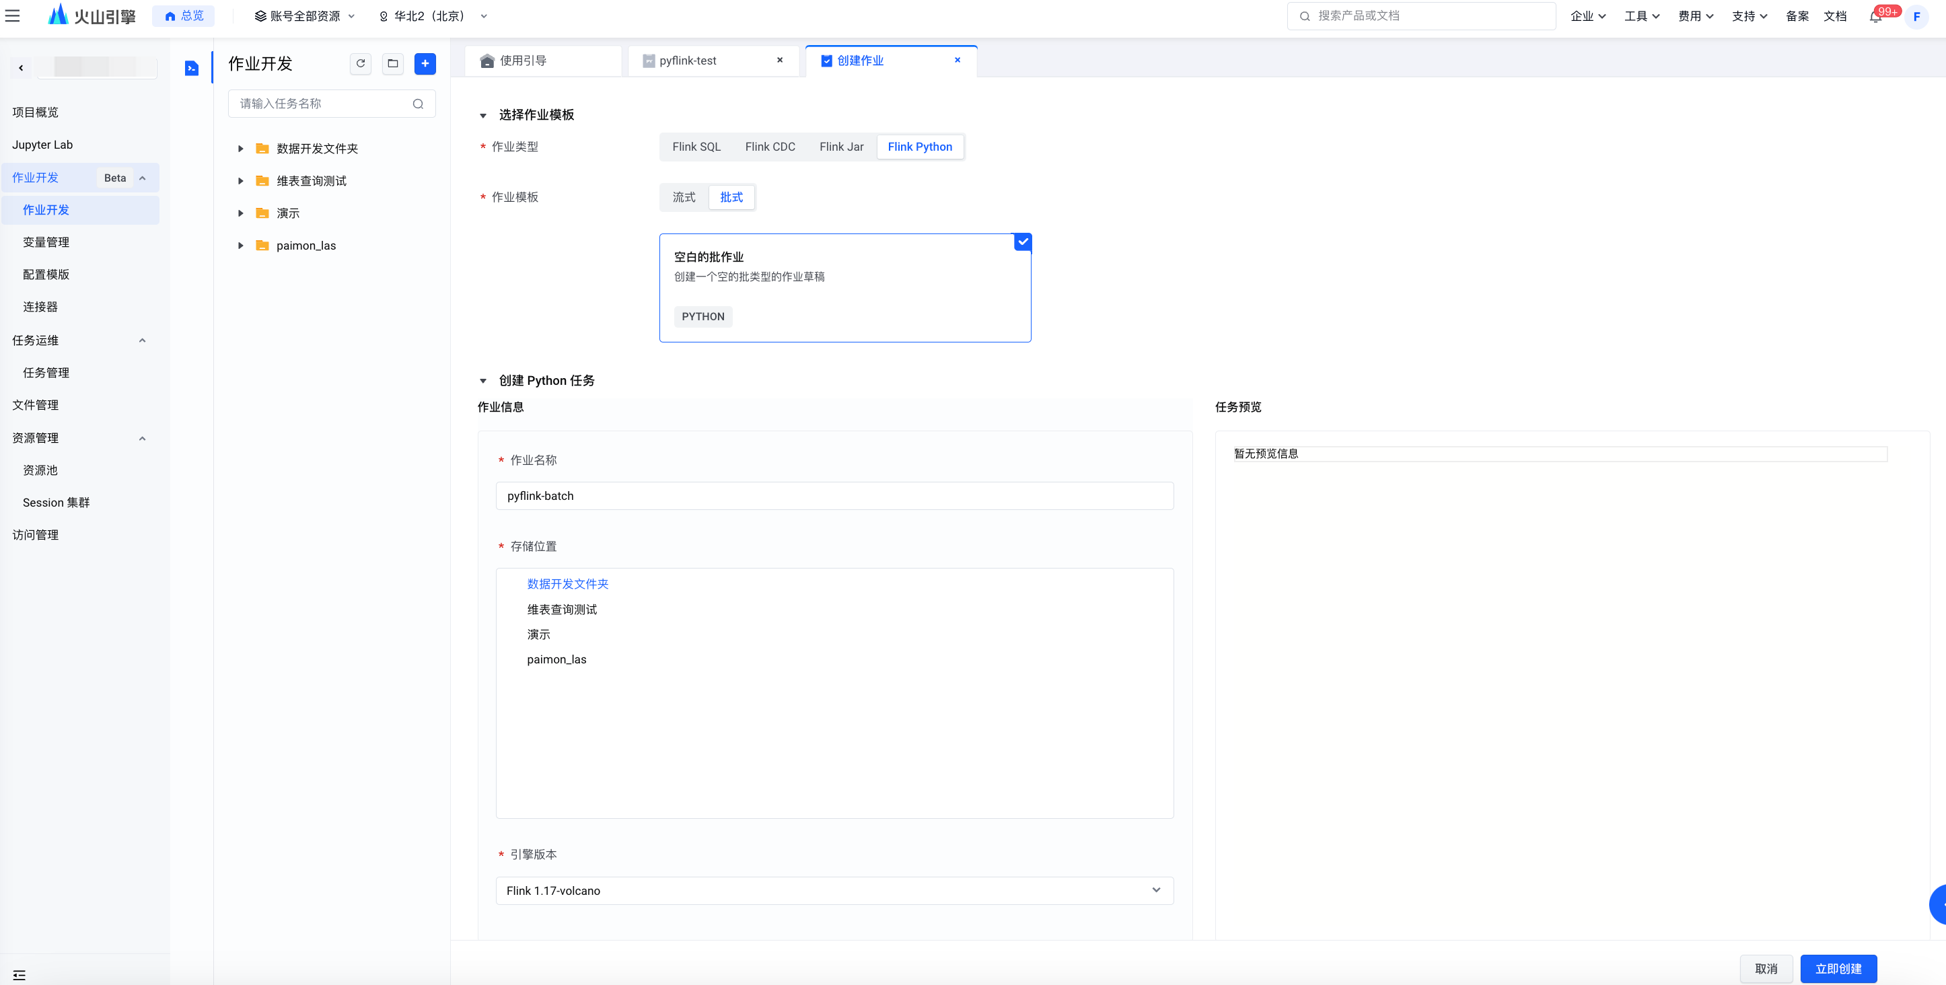Go to the 总览 overview home button
The image size is (1946, 985).
click(x=184, y=16)
